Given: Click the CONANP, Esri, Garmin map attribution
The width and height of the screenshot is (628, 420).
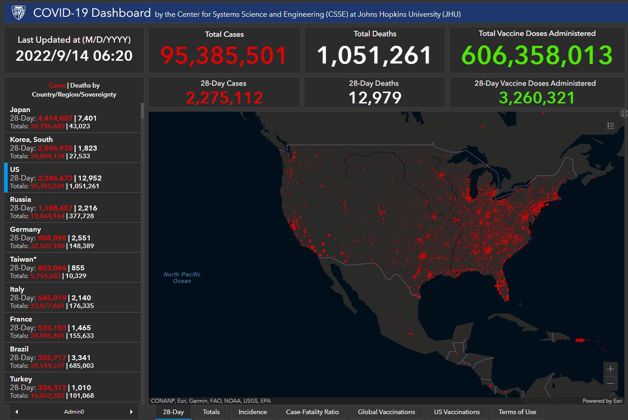Looking at the screenshot, I should (x=211, y=401).
